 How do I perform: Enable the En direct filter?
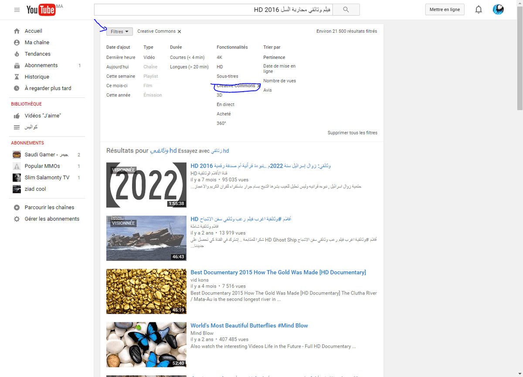225,105
